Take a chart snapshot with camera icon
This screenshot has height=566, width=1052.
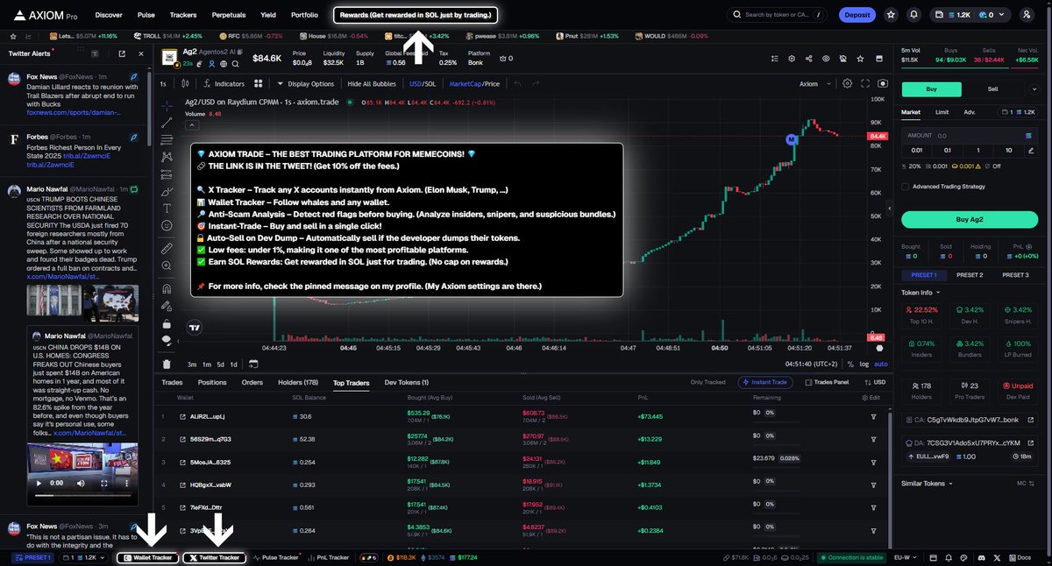(x=882, y=83)
